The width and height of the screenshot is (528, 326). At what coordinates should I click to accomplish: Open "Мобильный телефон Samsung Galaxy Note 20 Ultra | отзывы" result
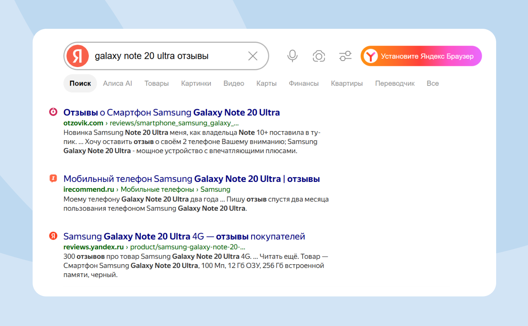(x=192, y=179)
